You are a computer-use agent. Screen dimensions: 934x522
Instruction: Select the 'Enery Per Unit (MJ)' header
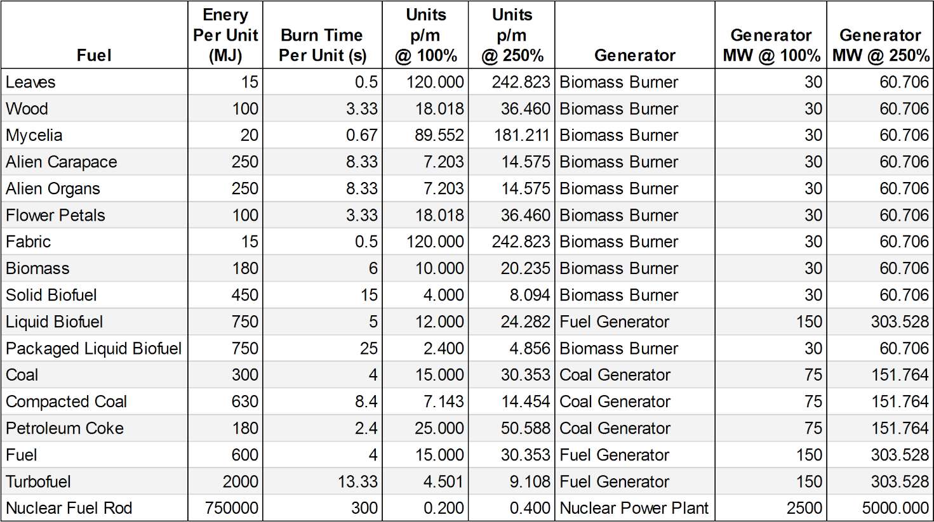pos(225,35)
